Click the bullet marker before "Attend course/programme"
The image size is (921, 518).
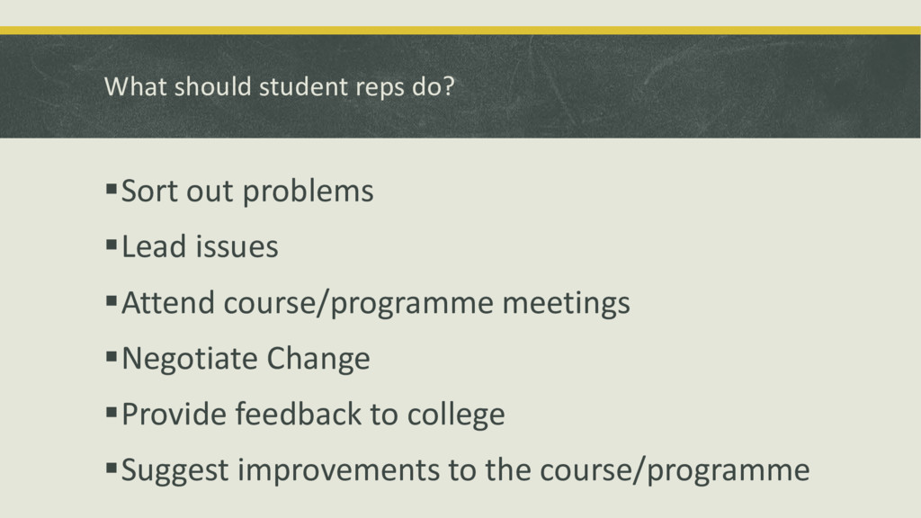click(112, 301)
